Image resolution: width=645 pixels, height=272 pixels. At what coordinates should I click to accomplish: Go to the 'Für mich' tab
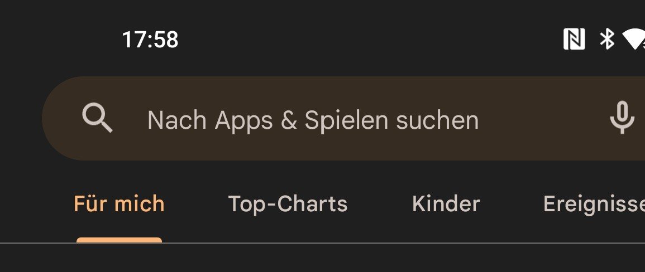120,204
